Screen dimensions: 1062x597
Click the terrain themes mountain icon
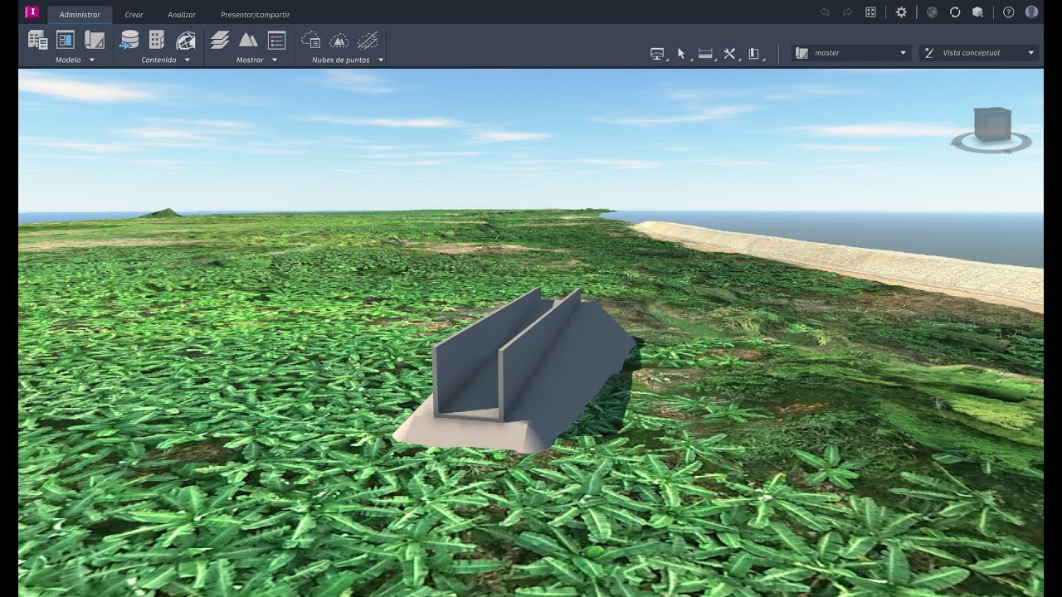tap(248, 40)
